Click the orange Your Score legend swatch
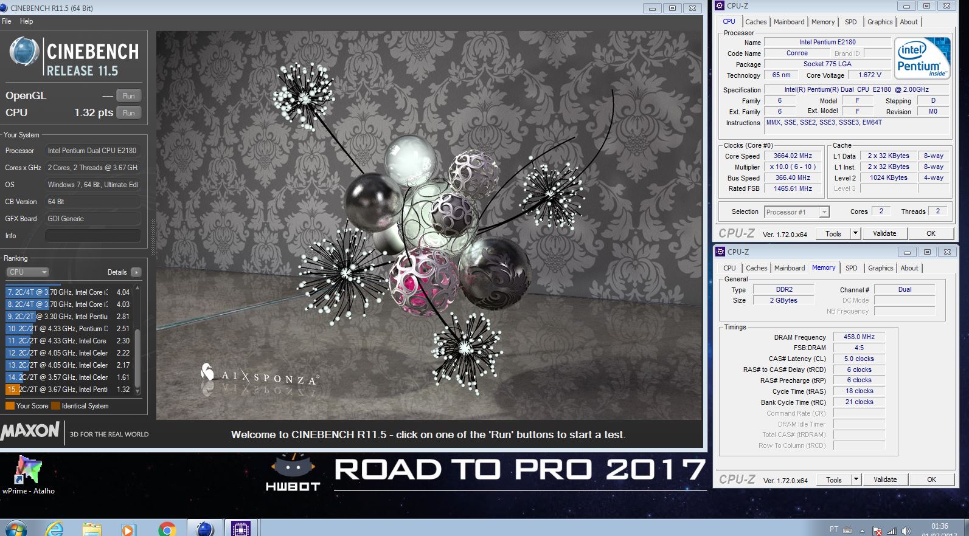Viewport: 969px width, 536px height. (x=10, y=406)
